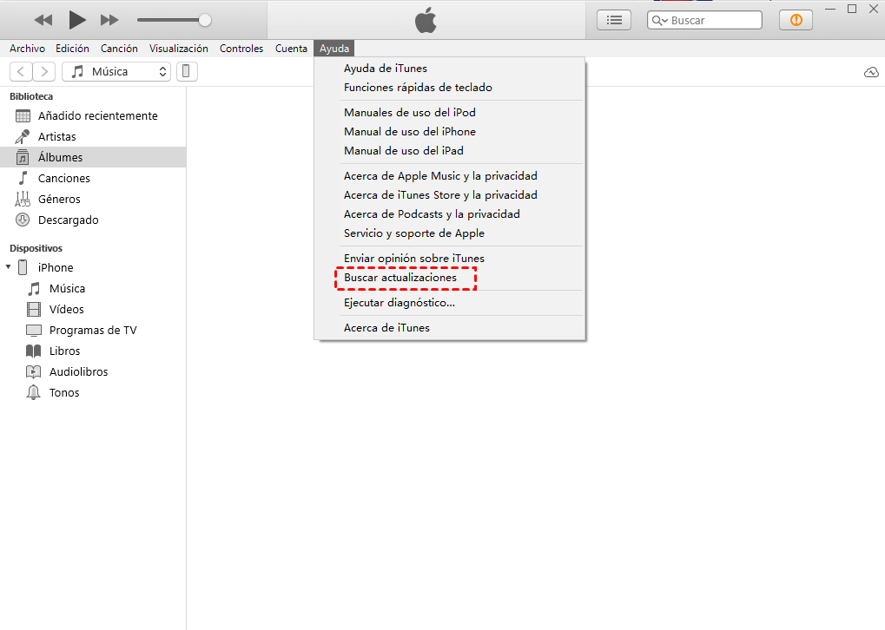This screenshot has height=630, width=885.
Task: Click the Play button
Action: tap(77, 19)
